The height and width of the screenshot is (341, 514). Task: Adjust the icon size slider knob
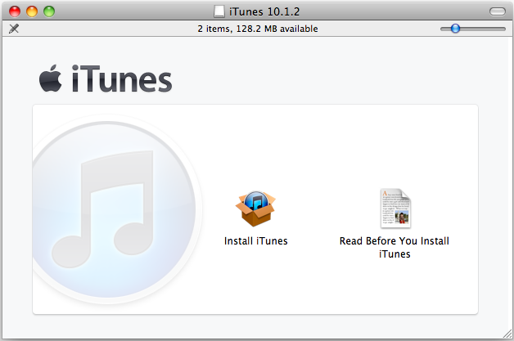455,29
